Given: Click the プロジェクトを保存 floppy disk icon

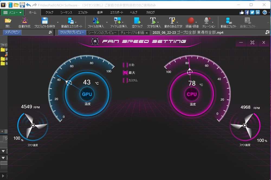Looking at the screenshot, I should (x=45, y=21).
